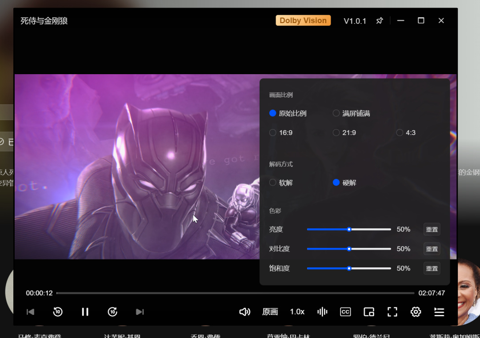This screenshot has width=480, height=338.
Task: Click the 饱和度 saturation slider
Action: click(349, 268)
